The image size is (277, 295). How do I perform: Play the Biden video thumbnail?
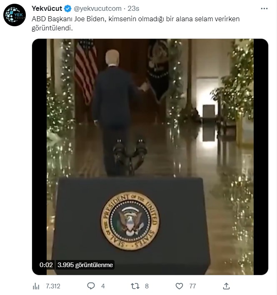pyautogui.click(x=150, y=125)
